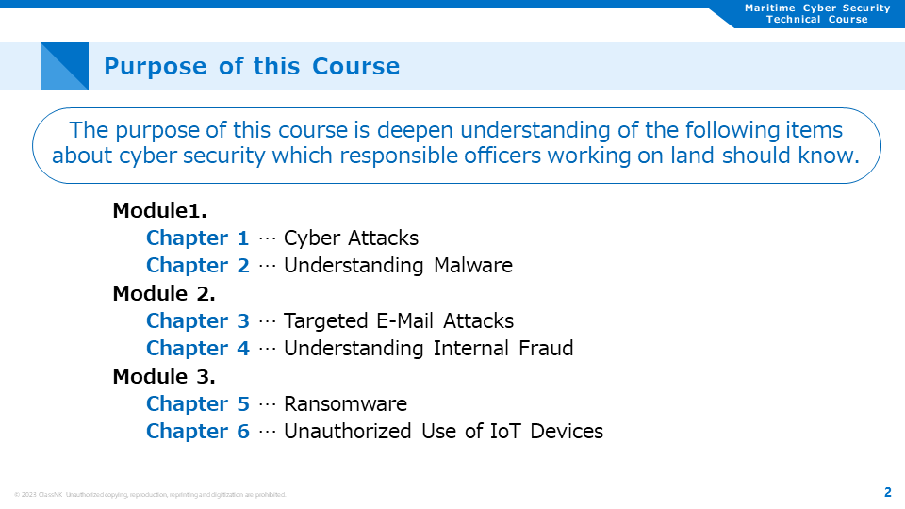The image size is (905, 509).
Task: Click the Maritime Cyber Security Technical Course banner
Action: (x=816, y=14)
